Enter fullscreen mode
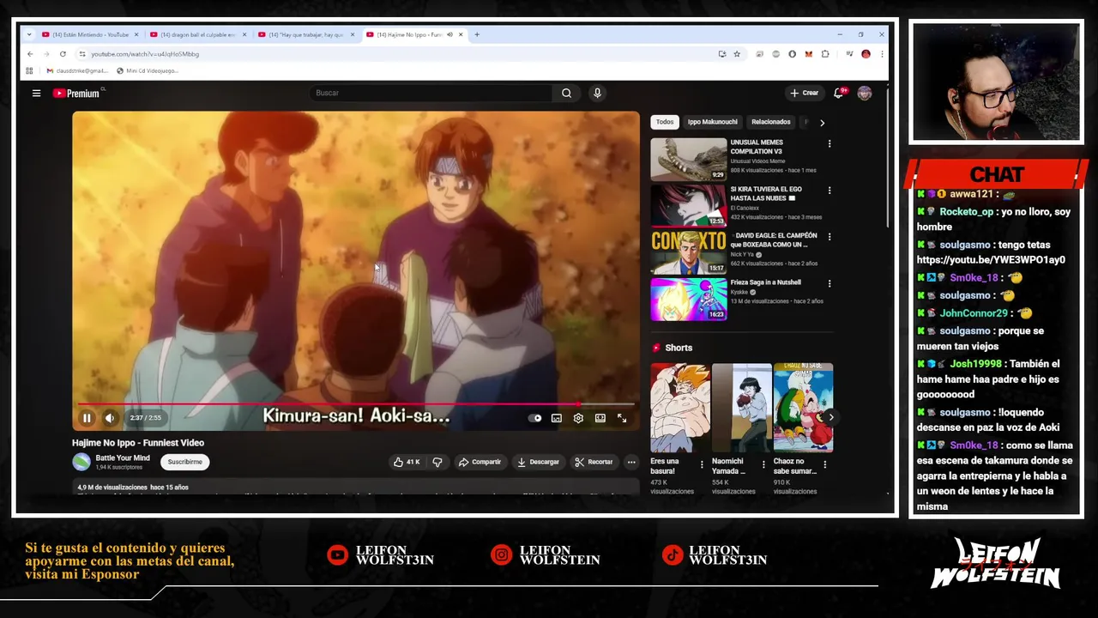This screenshot has width=1098, height=618. (622, 418)
